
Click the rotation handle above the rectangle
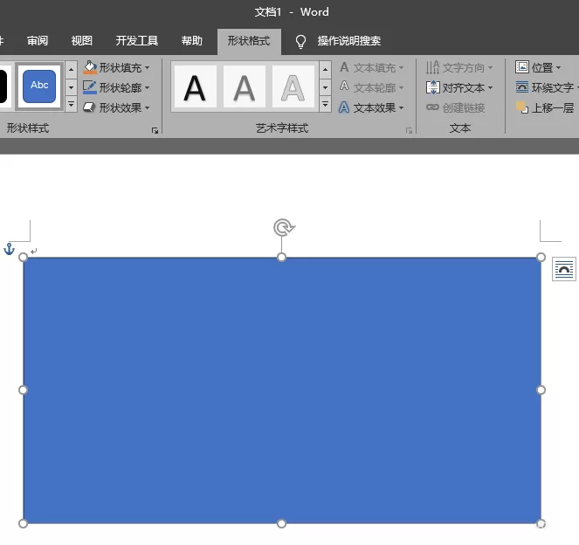[x=284, y=227]
